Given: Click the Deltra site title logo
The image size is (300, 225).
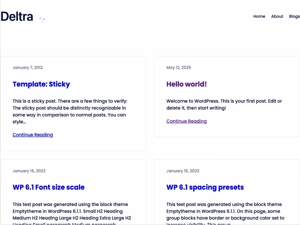Looking at the screenshot, I should coord(17,16).
